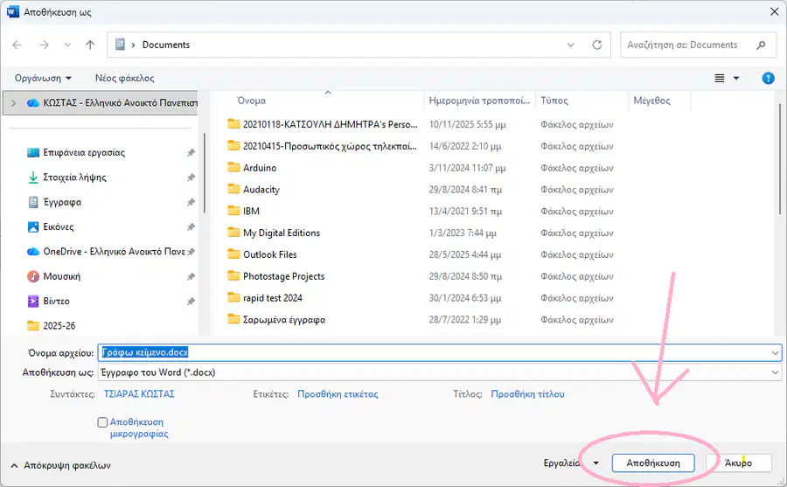The width and height of the screenshot is (787, 487).
Task: Click Προσθήκη ετικέτας to add tags
Action: [338, 394]
